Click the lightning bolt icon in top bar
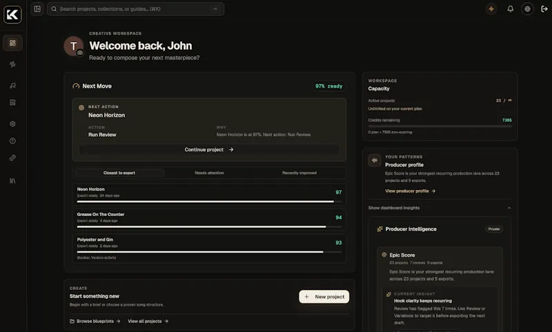This screenshot has width=552, height=332. [491, 9]
